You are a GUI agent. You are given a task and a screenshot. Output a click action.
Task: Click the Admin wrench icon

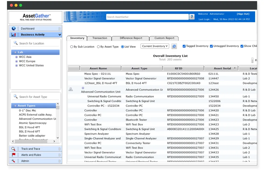pyautogui.click(x=13, y=161)
